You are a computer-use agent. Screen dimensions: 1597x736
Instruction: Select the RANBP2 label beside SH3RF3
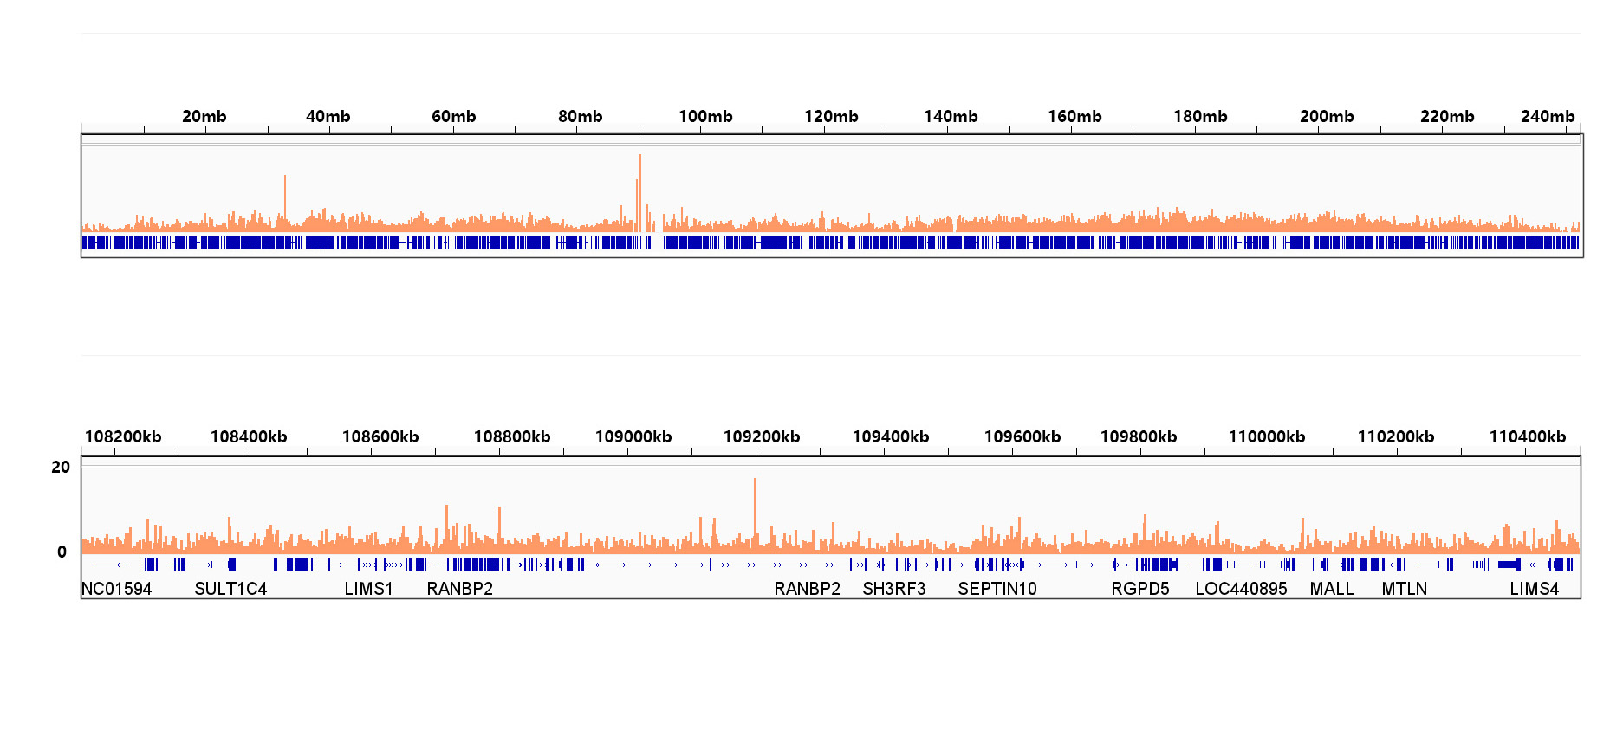[x=807, y=589]
